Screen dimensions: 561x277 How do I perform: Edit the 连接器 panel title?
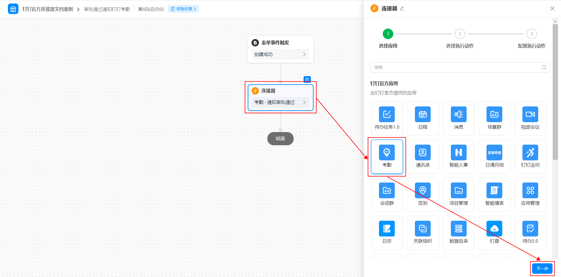tap(402, 8)
